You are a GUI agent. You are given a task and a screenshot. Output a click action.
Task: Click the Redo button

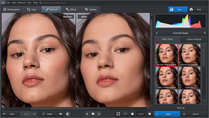[x=28, y=114]
